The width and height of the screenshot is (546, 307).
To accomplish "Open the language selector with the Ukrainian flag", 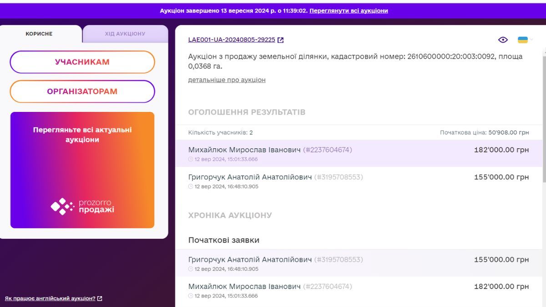I will [x=523, y=40].
